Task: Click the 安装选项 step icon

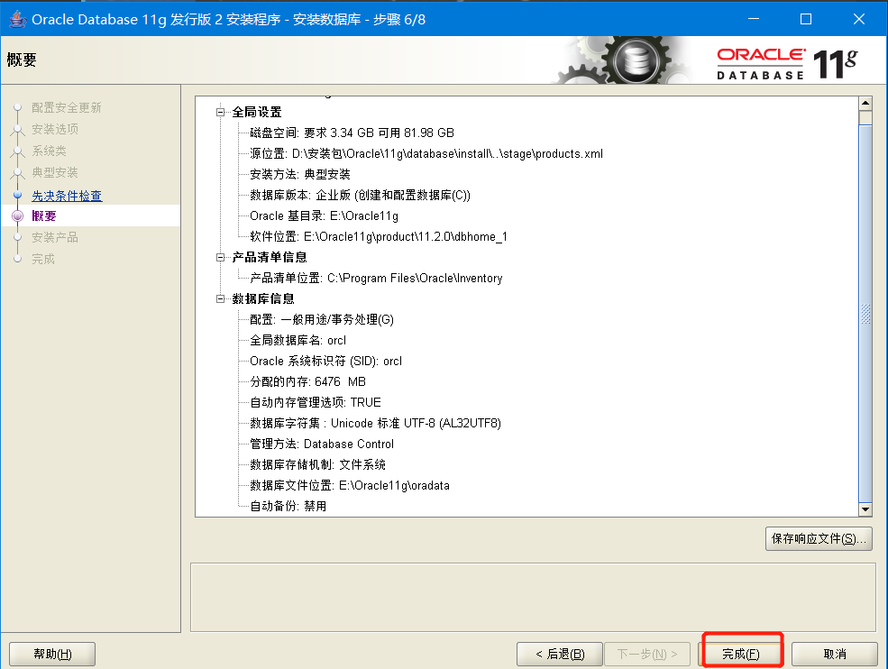Action: coord(19,128)
